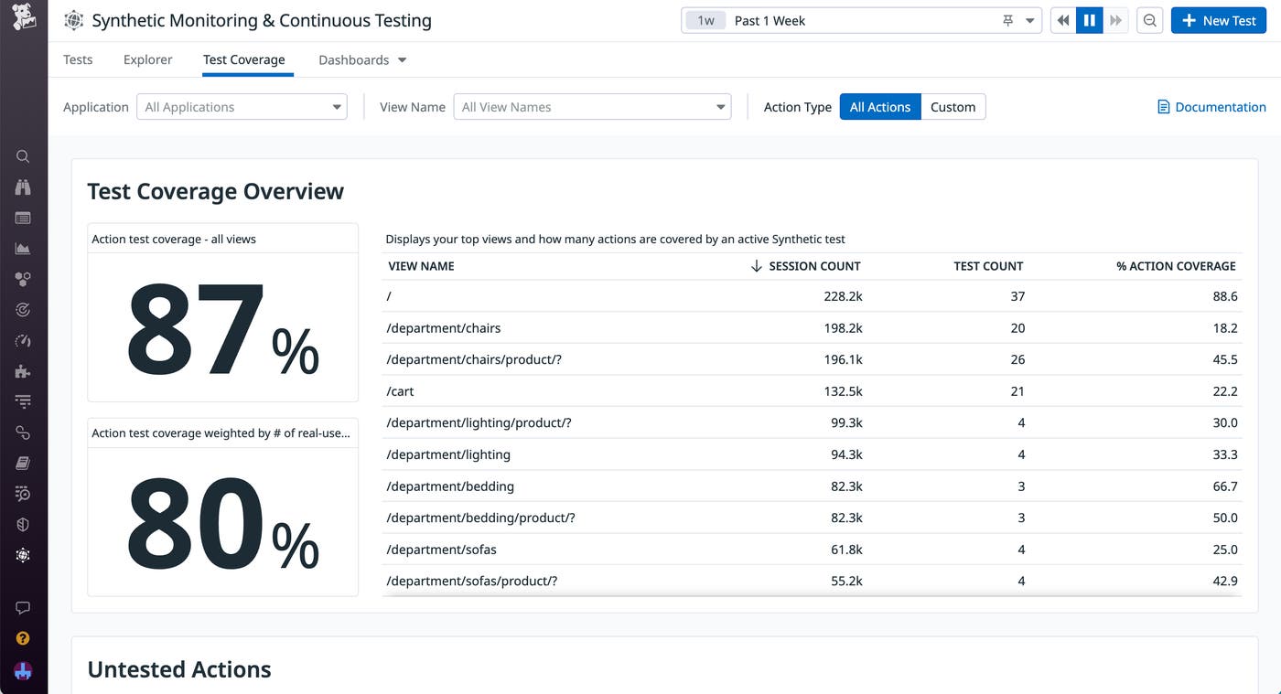Select the /department/bedding view name
The height and width of the screenshot is (694, 1281).
tap(450, 486)
